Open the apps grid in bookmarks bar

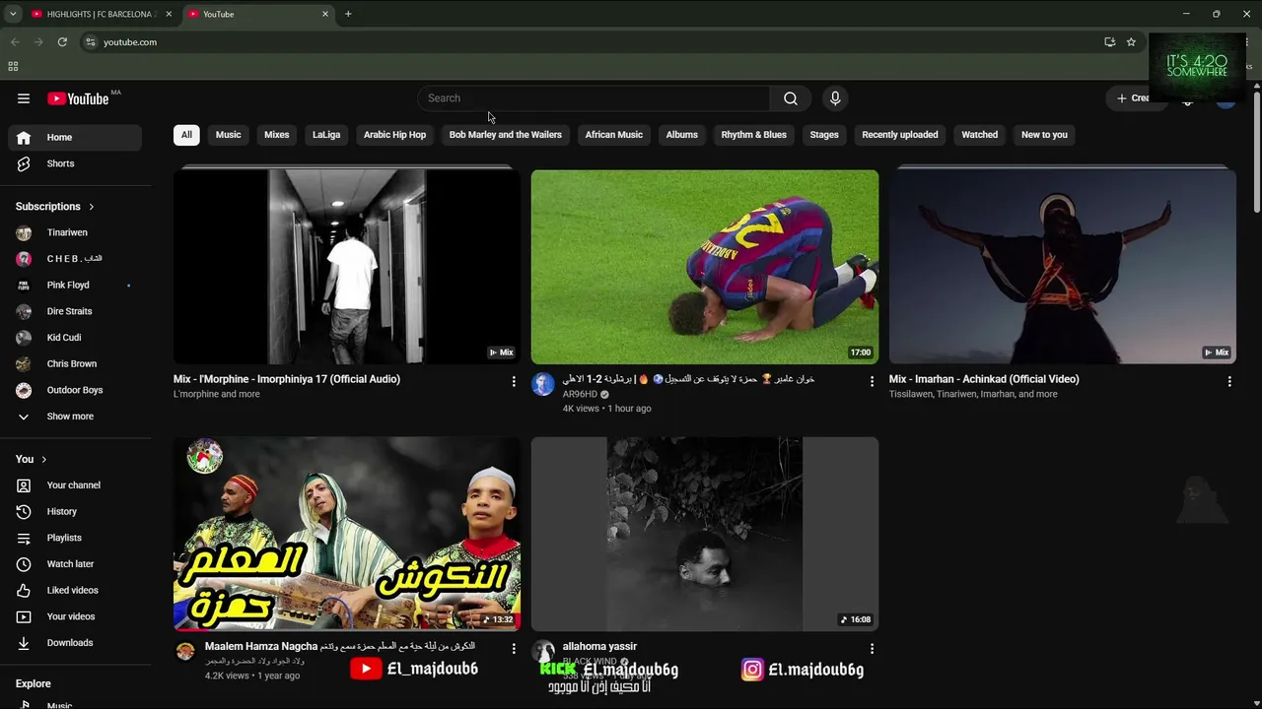13,67
